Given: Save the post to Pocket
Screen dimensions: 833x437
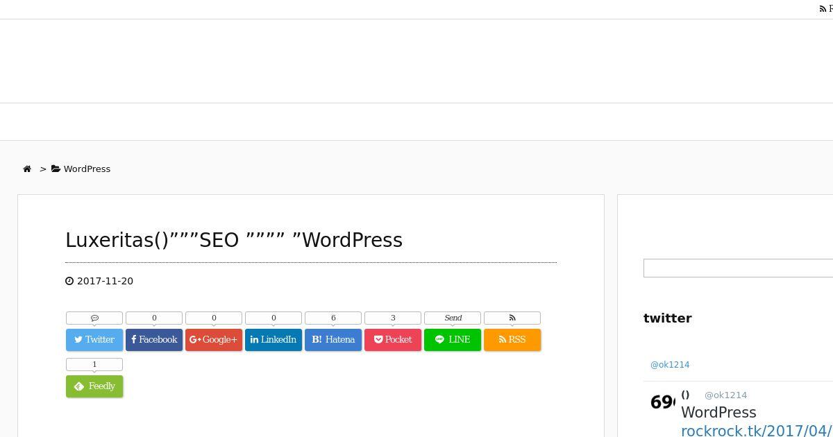Looking at the screenshot, I should (393, 340).
